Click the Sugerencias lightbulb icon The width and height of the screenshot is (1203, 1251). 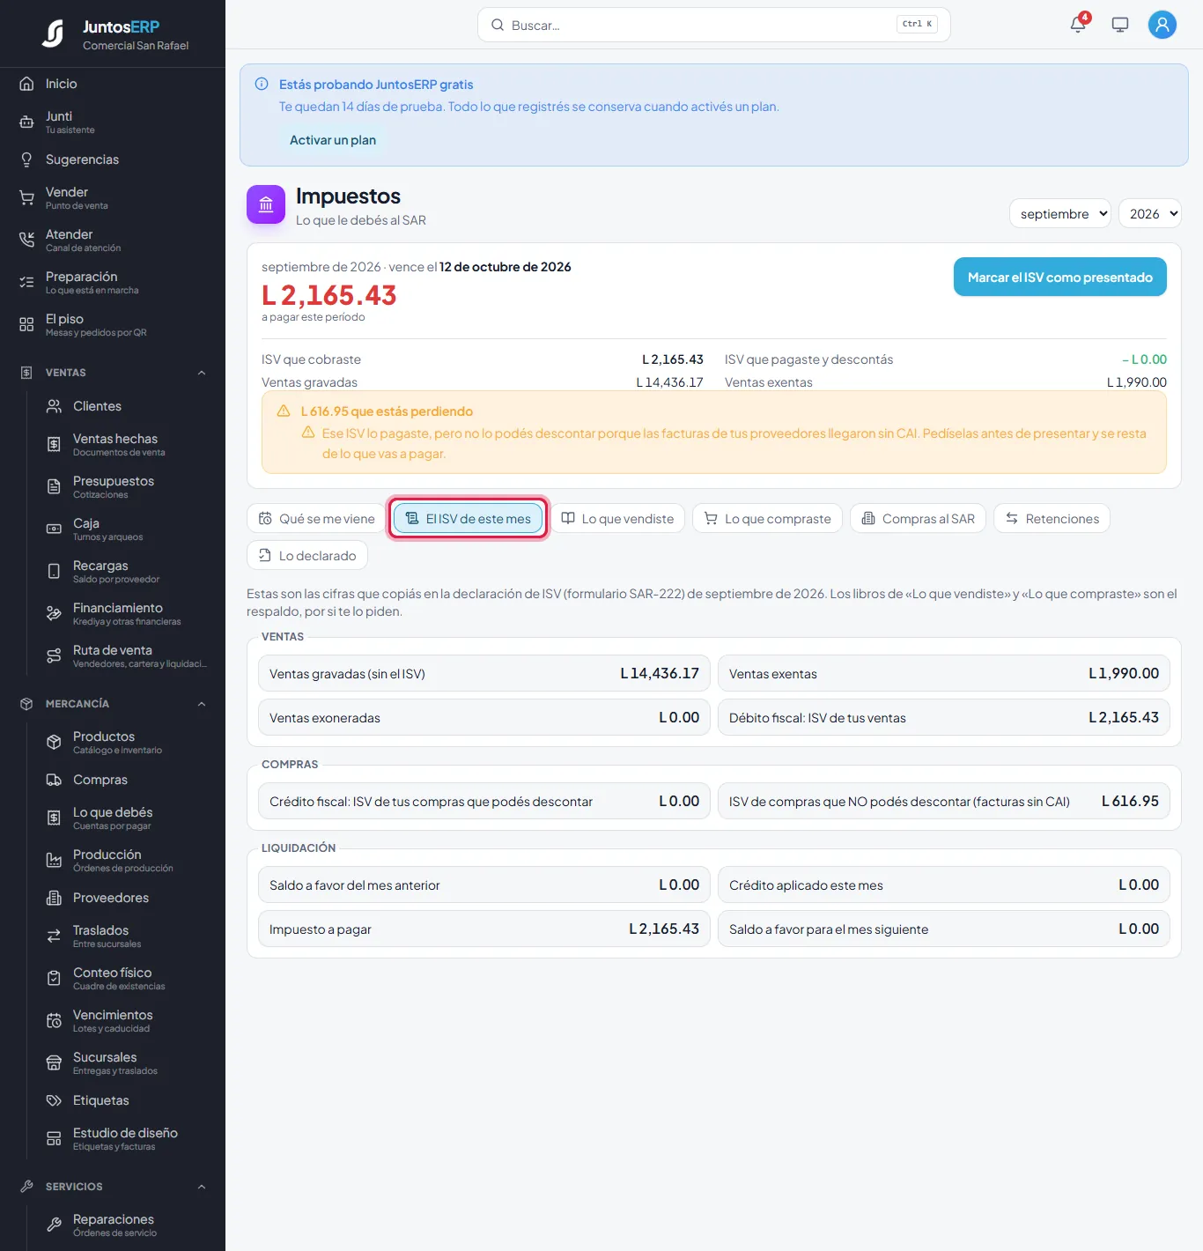[x=26, y=159]
